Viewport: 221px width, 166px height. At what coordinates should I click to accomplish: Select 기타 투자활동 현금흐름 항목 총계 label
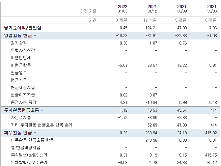pyautogui.click(x=42, y=125)
